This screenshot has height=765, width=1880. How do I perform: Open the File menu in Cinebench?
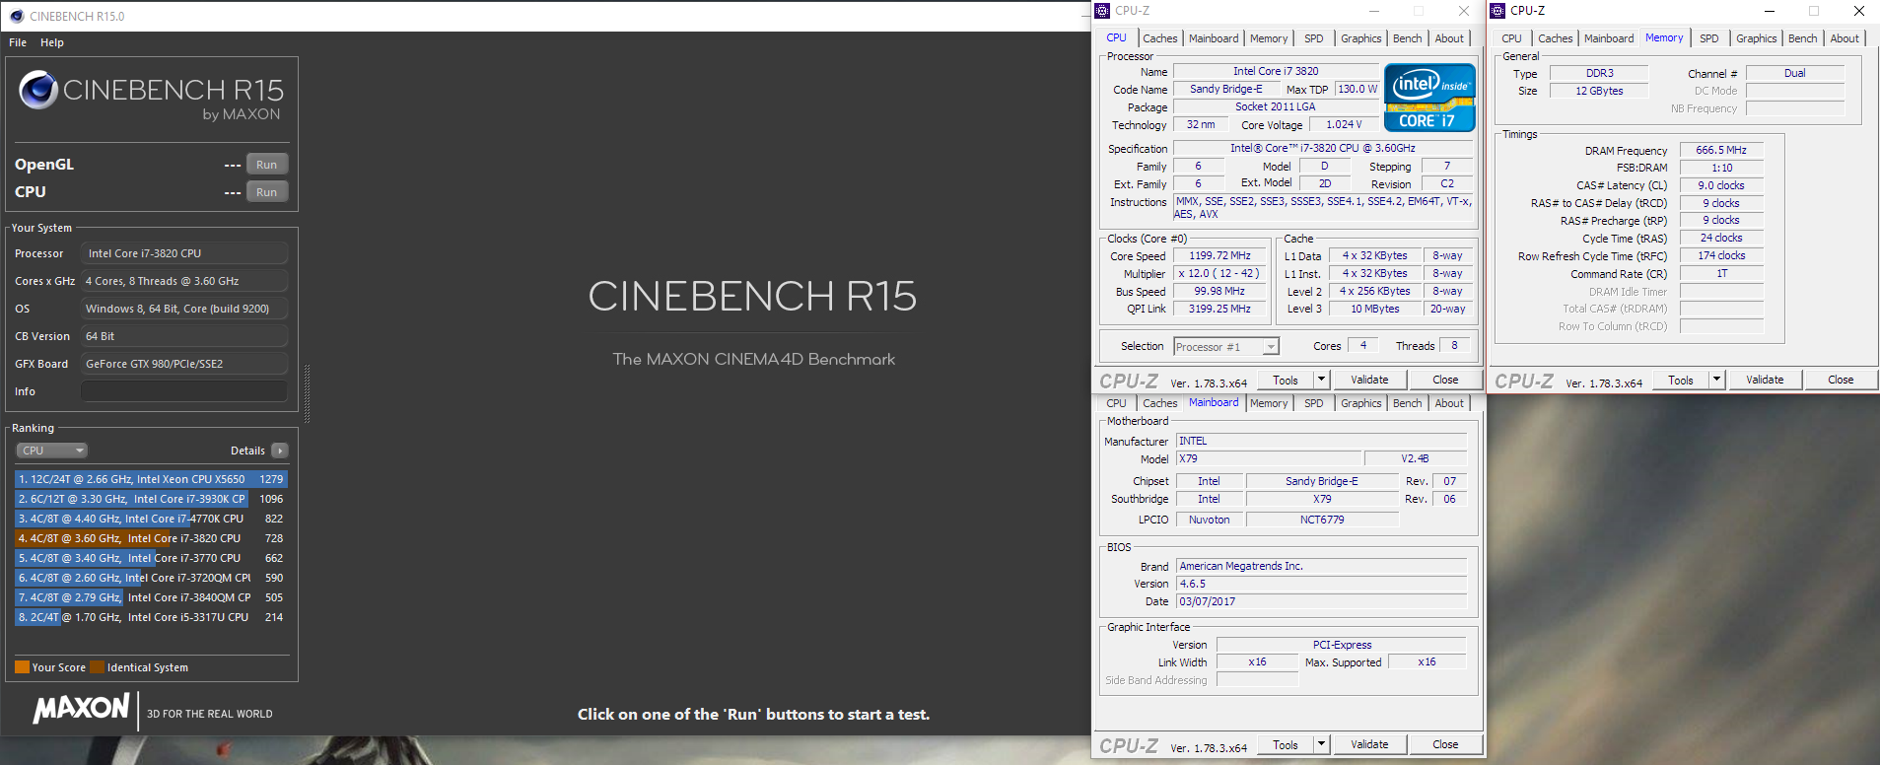pos(18,42)
